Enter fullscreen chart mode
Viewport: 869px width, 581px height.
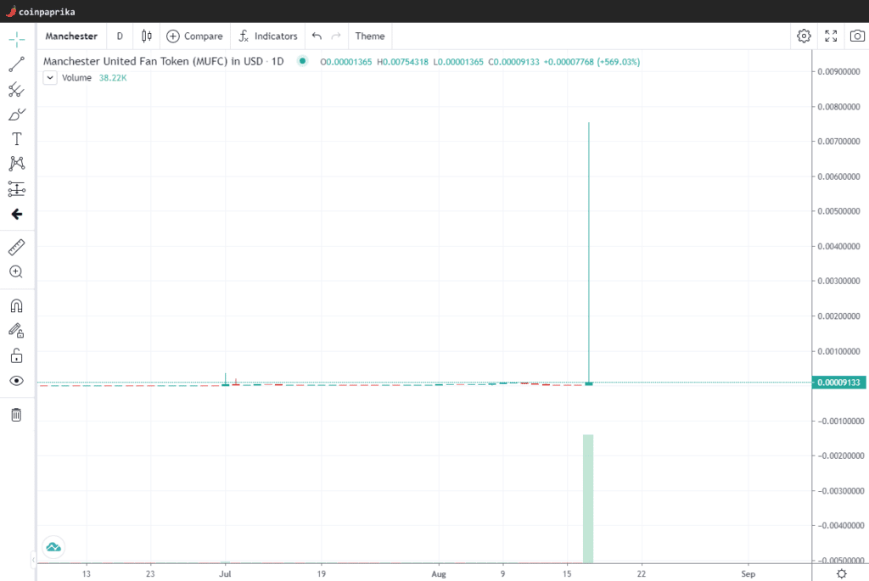pos(831,36)
